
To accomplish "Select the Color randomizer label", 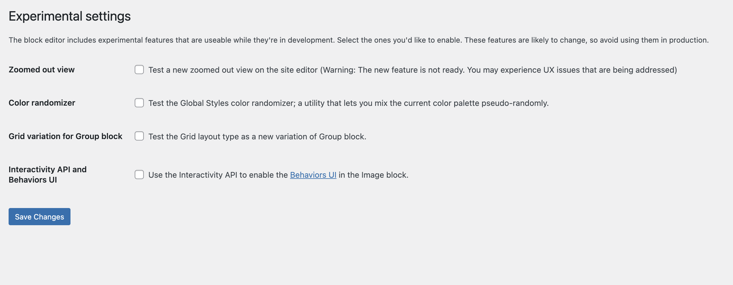I will pos(42,103).
